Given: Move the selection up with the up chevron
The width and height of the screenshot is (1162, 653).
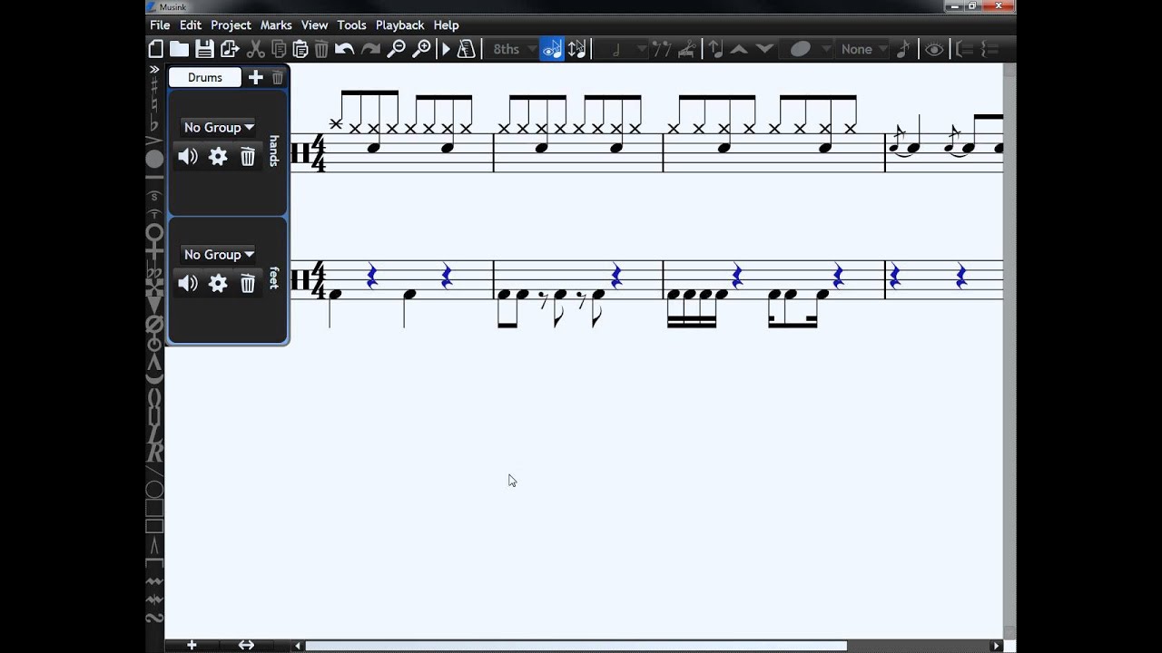Looking at the screenshot, I should [739, 49].
